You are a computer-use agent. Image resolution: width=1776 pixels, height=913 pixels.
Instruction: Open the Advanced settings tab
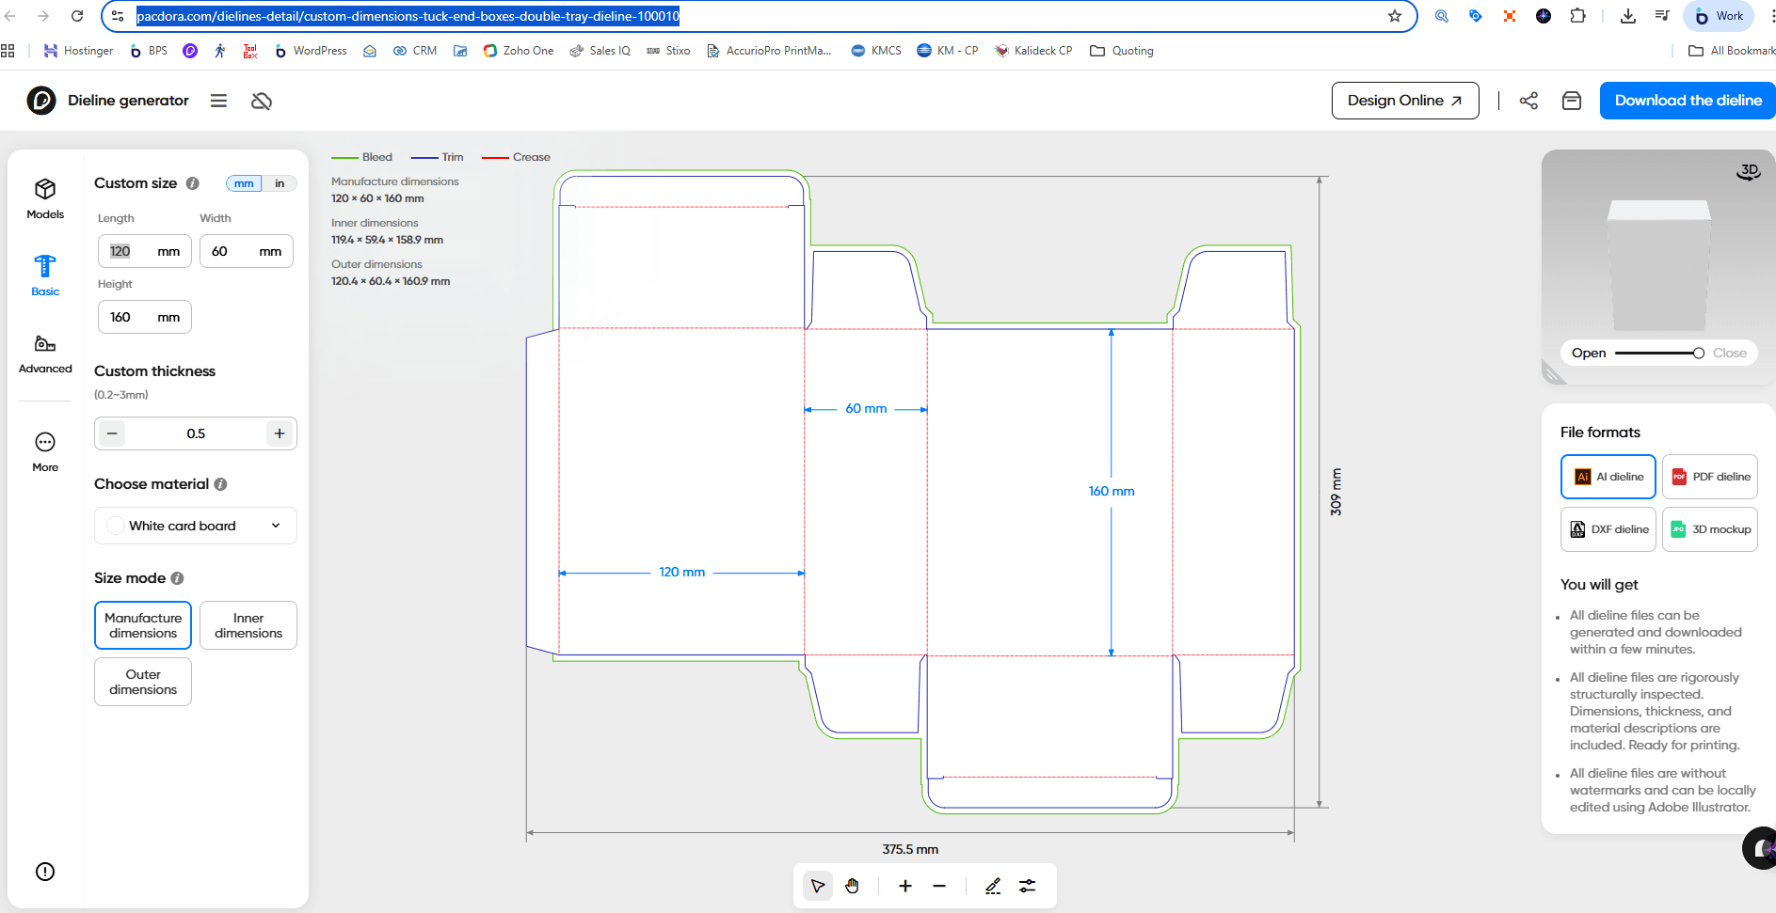45,354
